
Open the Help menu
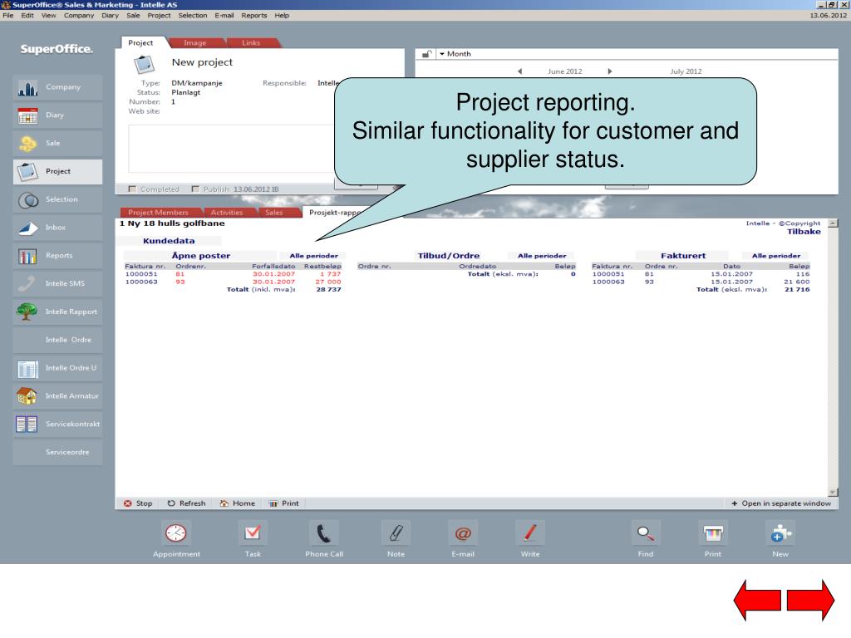(282, 15)
